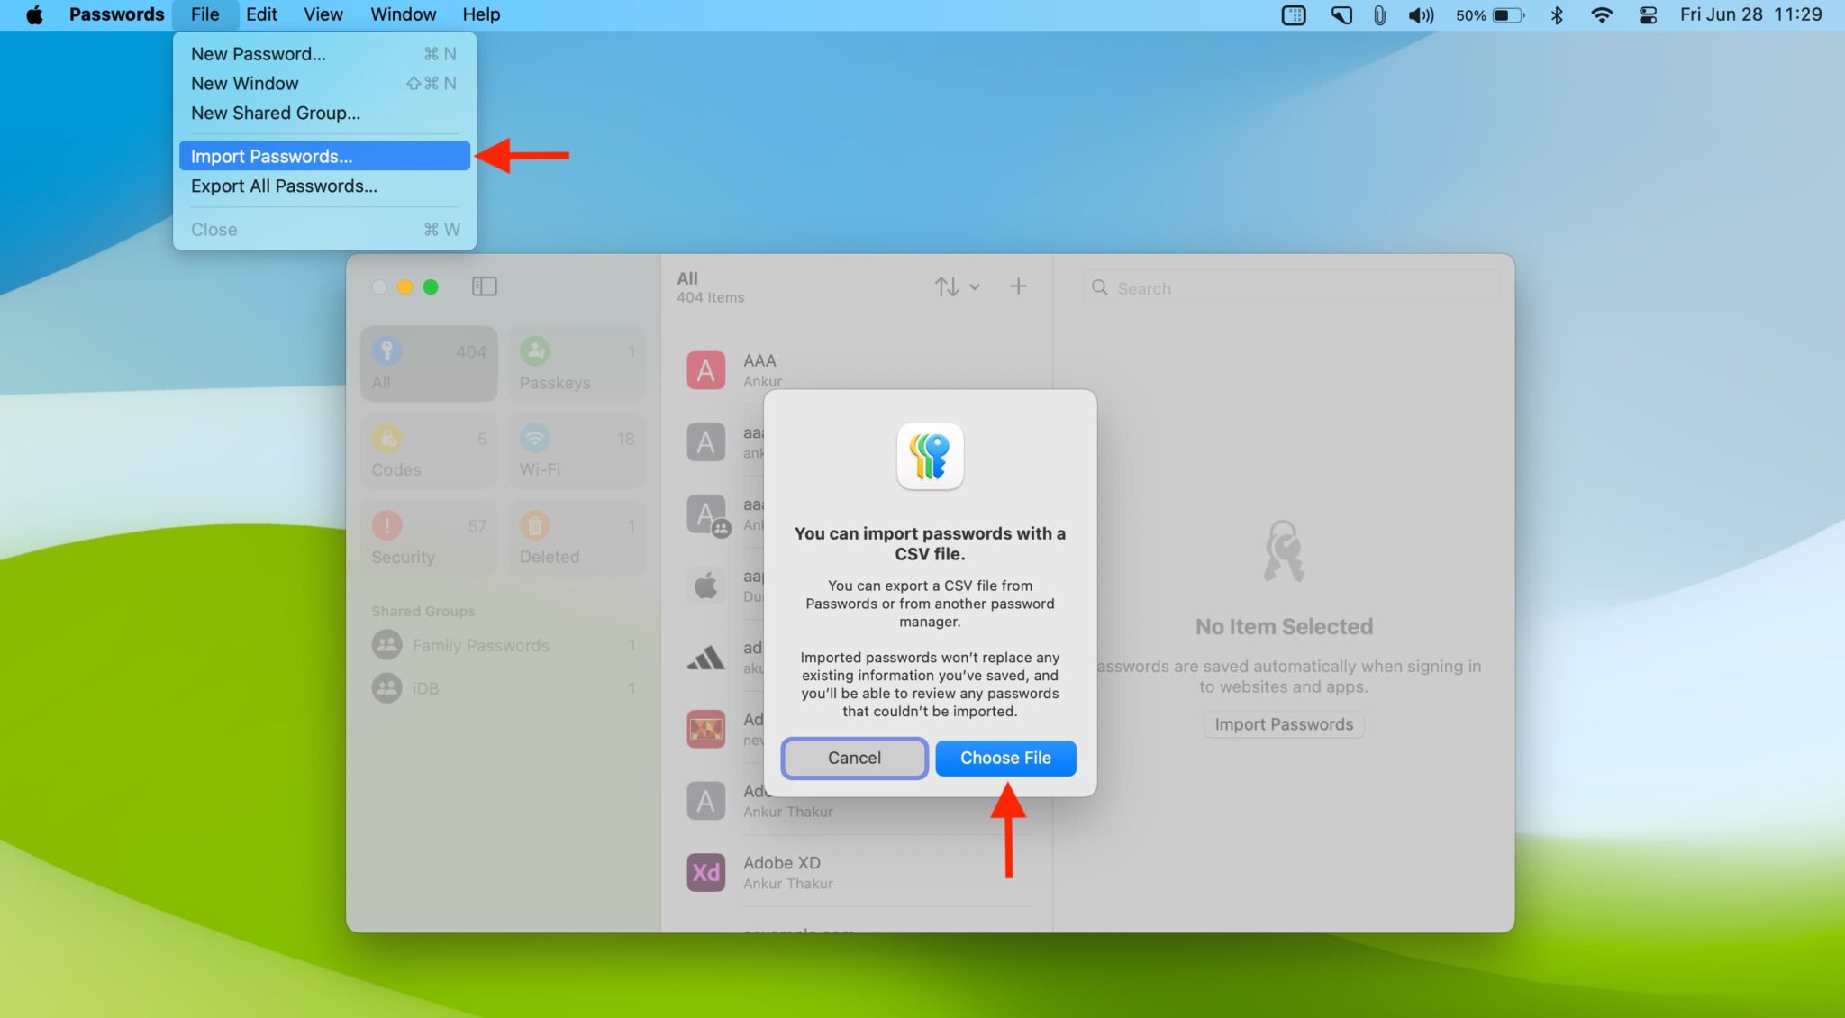Viewport: 1845px width, 1018px height.
Task: Select Import Passwords menu item
Action: [x=271, y=156]
